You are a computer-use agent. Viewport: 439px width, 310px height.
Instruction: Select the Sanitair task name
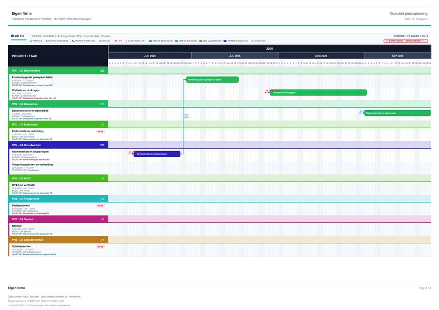tap(17, 226)
